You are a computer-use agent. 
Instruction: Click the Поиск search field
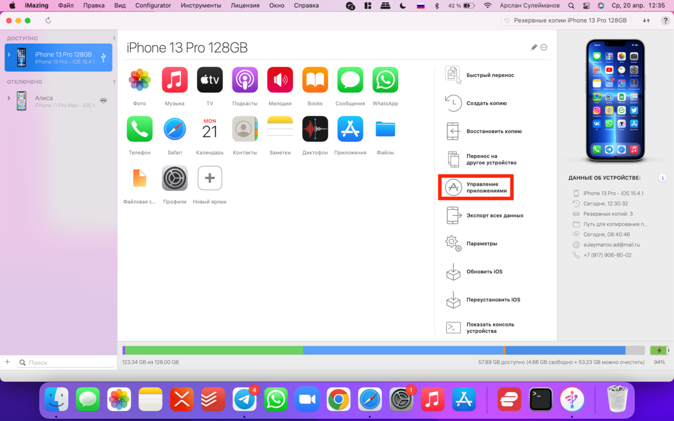65,363
